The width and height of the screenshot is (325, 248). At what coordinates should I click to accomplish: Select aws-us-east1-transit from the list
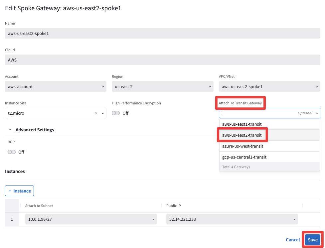click(242, 124)
